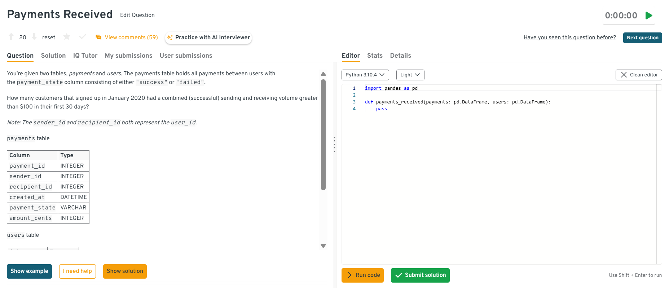The height and width of the screenshot is (288, 669).
Task: Reset the vote count
Action: coord(49,37)
